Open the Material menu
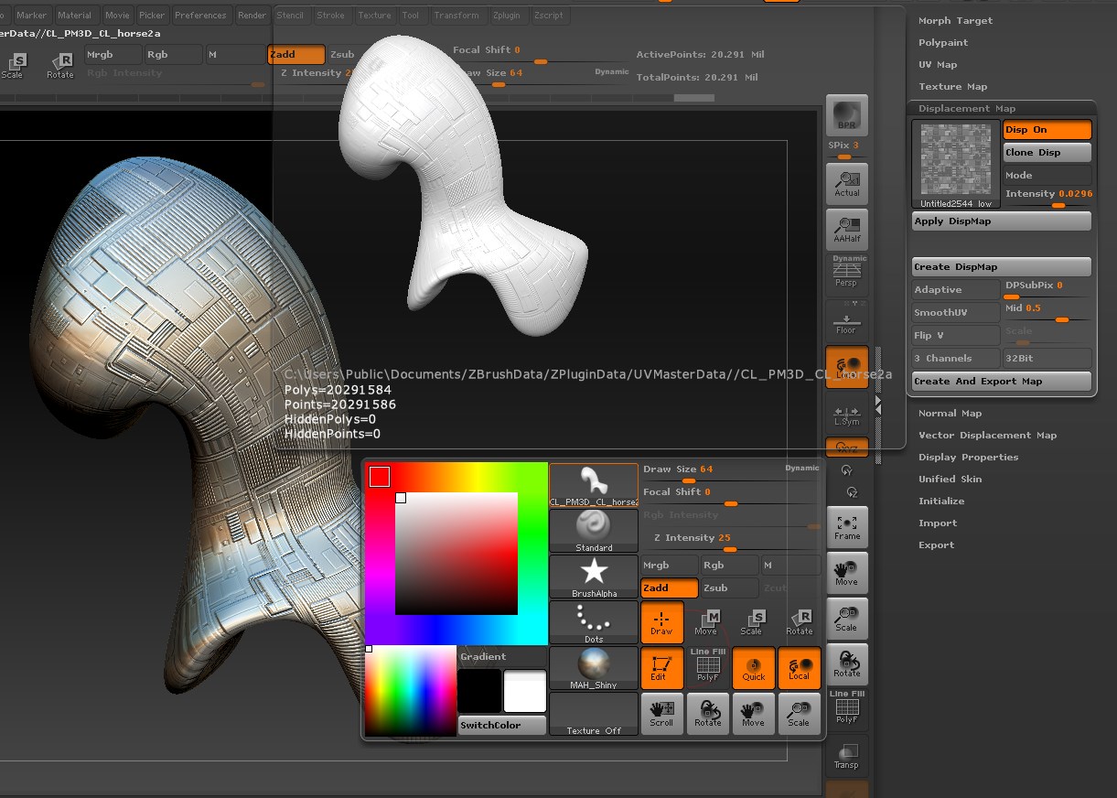1117x798 pixels. point(74,16)
